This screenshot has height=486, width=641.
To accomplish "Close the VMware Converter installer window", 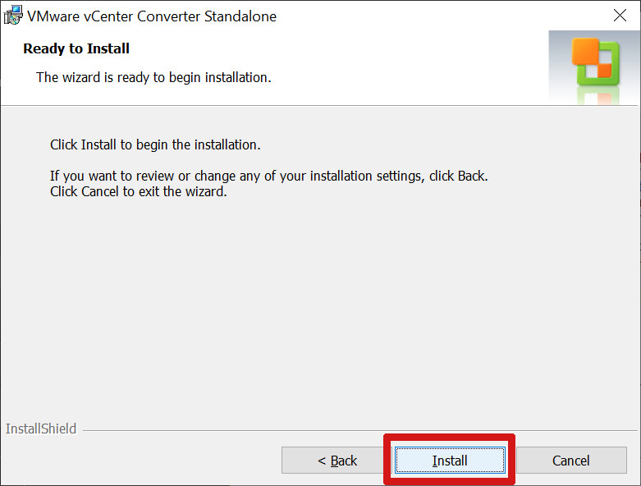I will (620, 16).
